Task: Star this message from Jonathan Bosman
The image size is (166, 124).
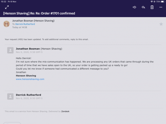Action: (161, 24)
